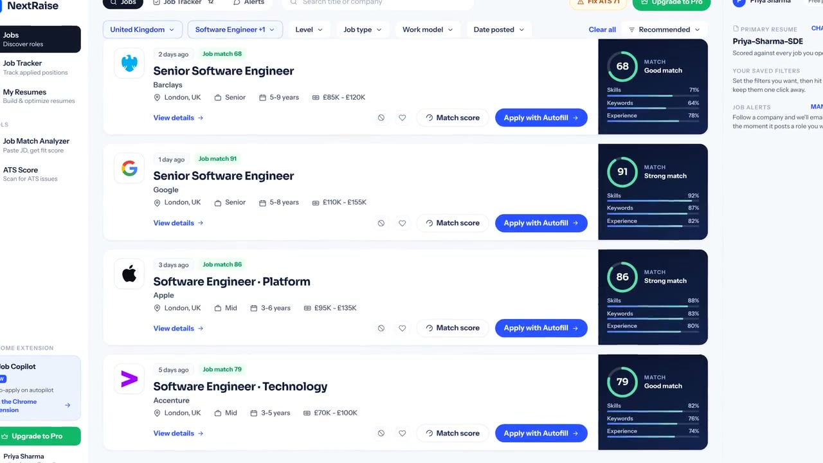Expand the Level filter dropdown
The height and width of the screenshot is (463, 823).
pos(309,30)
